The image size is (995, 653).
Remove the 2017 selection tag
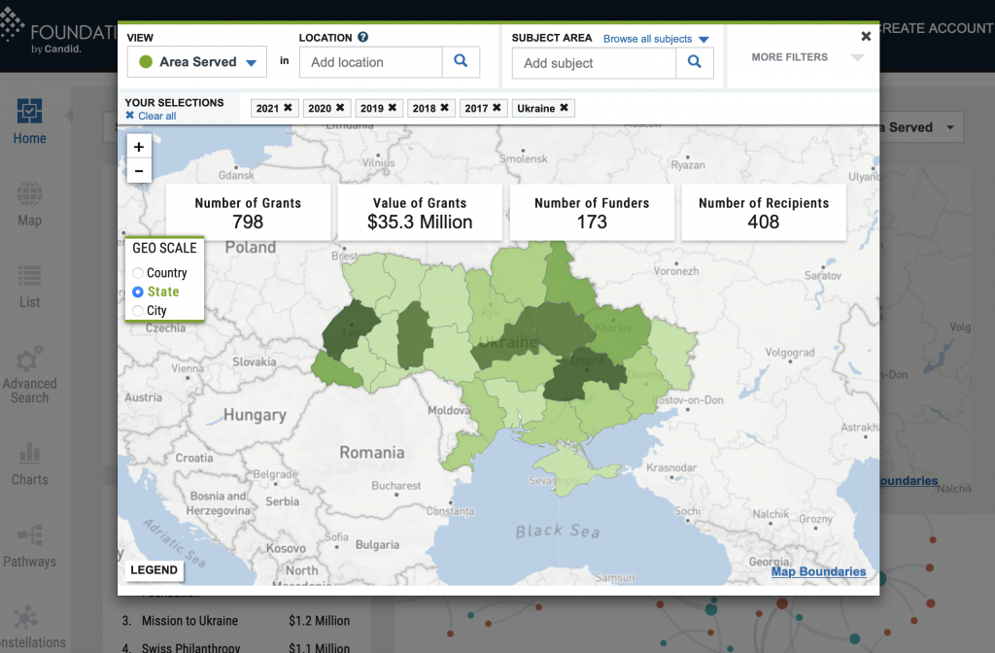coord(497,108)
